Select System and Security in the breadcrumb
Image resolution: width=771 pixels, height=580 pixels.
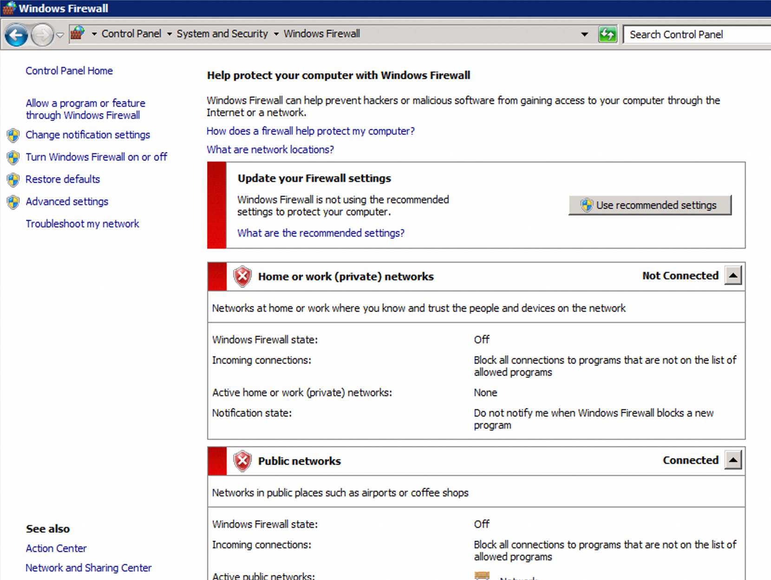click(x=222, y=33)
